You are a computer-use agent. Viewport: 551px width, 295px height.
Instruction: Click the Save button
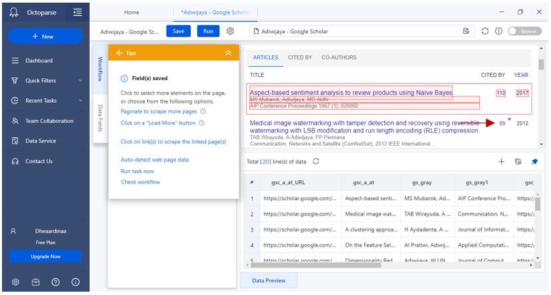tap(178, 31)
